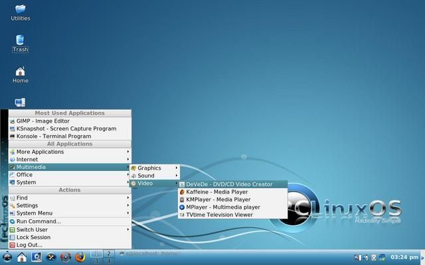Expand the Office submenu arrow
This screenshot has height=265, width=425.
[128, 175]
